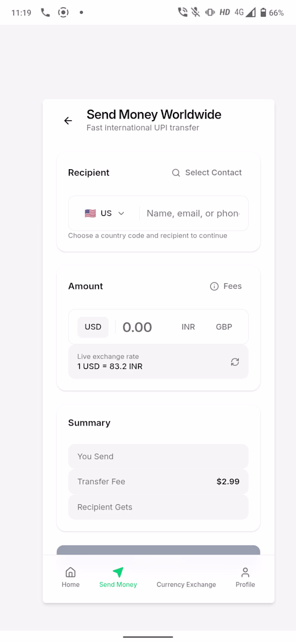Open the Send Money tab label
Viewport: 296px width, 642px height.
(x=118, y=585)
